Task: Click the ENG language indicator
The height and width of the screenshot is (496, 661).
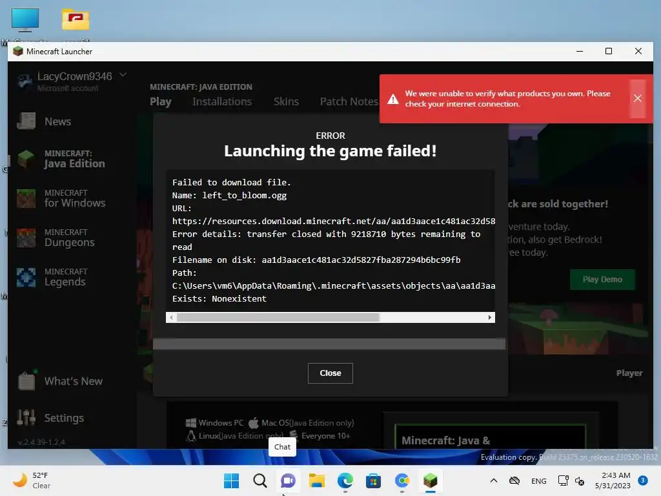Action: [539, 480]
